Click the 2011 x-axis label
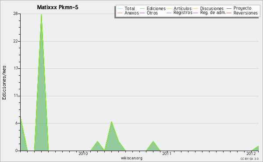The image size is (263, 162). pyautogui.click(x=167, y=153)
